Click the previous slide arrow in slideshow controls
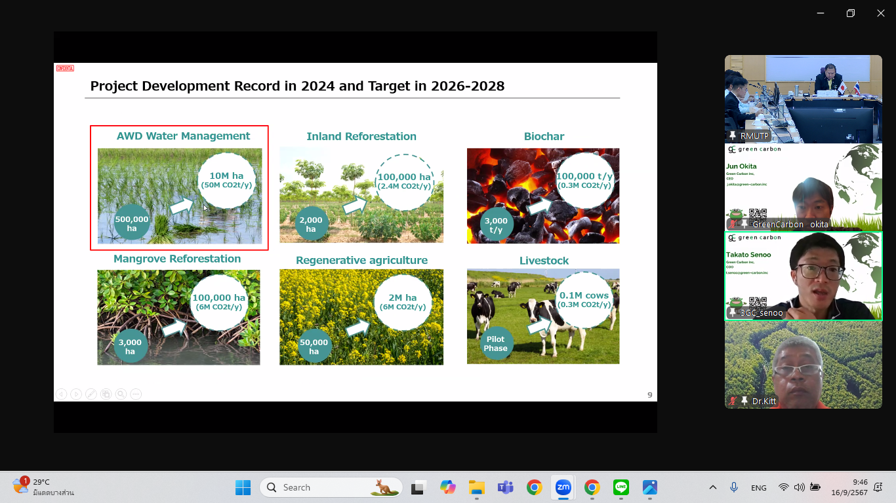Screen dimensions: 896x503 61,394
